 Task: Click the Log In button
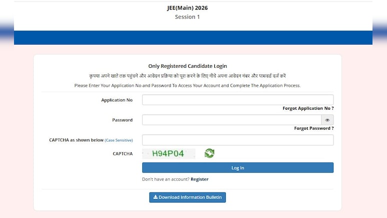pos(238,167)
